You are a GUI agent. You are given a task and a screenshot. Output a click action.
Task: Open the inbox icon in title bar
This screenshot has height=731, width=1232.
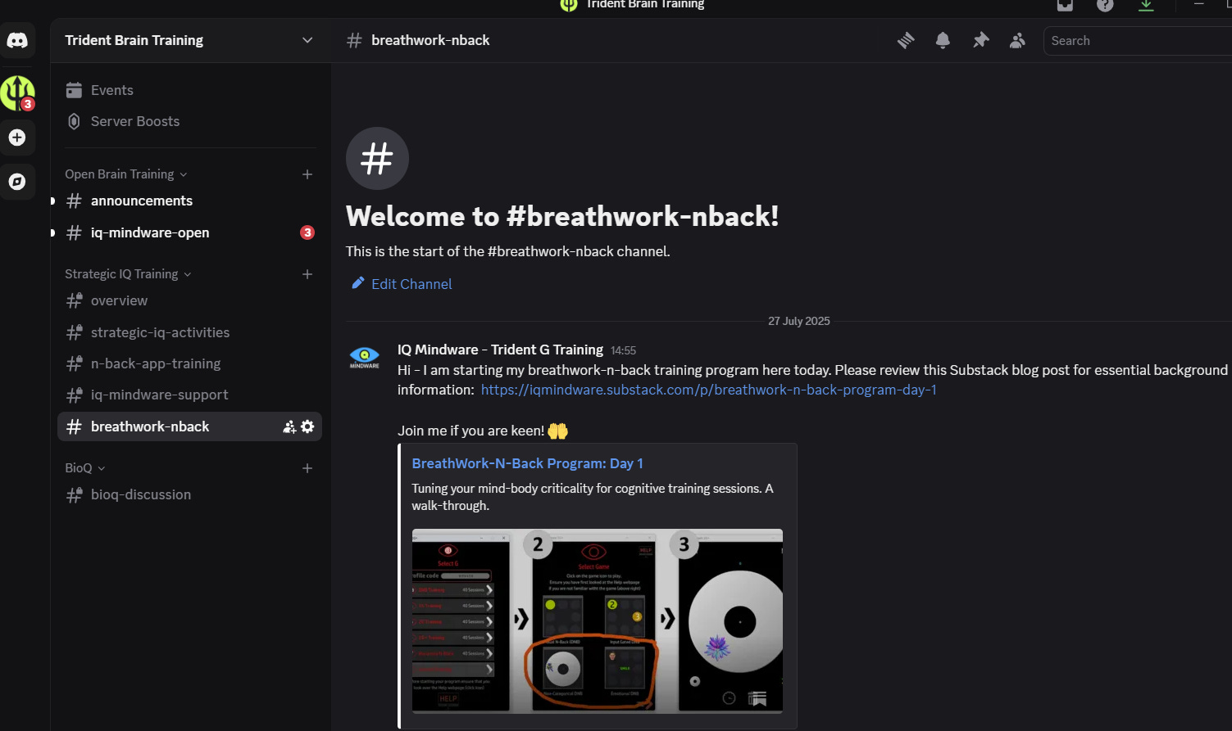coord(1065,5)
